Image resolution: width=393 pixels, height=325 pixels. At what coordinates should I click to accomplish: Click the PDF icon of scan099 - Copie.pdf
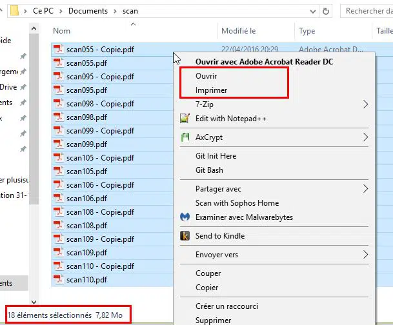click(x=59, y=130)
